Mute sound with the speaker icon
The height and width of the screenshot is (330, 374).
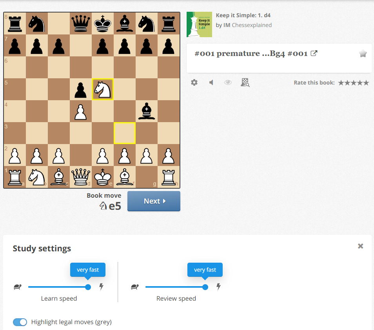click(x=211, y=83)
